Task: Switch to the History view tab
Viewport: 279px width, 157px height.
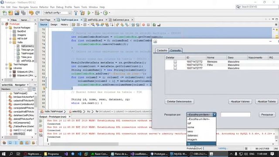Action: 64,25
